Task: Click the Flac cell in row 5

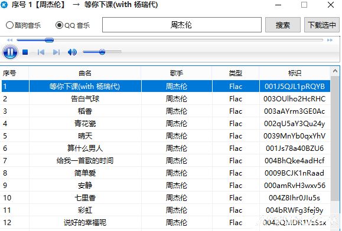Action: coord(236,136)
